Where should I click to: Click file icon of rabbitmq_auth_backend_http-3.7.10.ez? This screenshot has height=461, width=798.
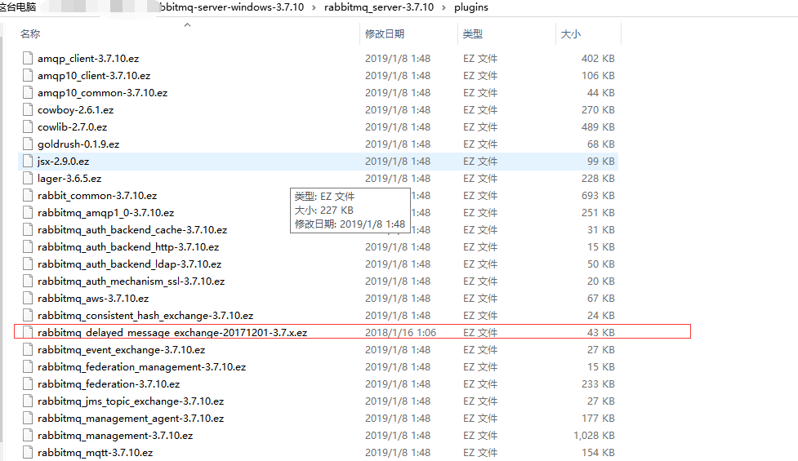(28, 246)
